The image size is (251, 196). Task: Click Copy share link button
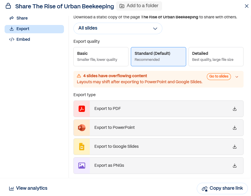point(222,188)
